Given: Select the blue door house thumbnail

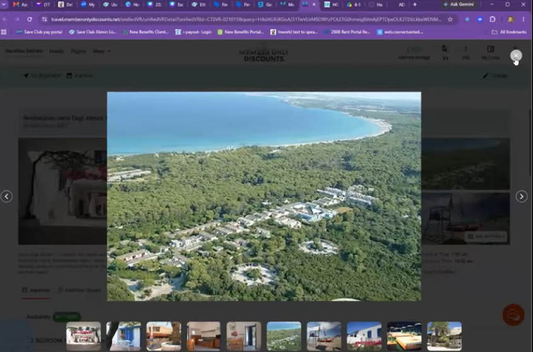Looking at the screenshot, I should 124,336.
